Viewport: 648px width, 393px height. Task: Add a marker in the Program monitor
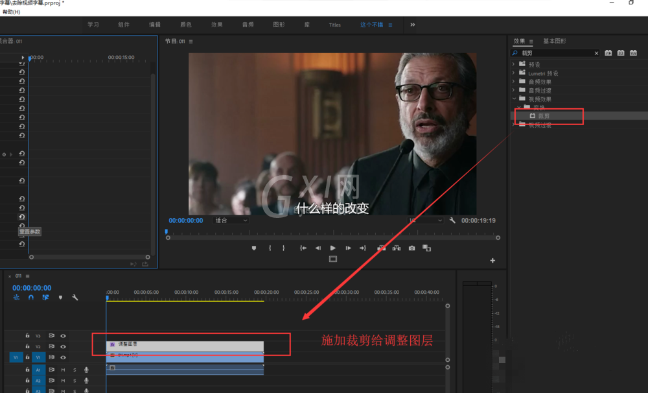click(x=254, y=248)
